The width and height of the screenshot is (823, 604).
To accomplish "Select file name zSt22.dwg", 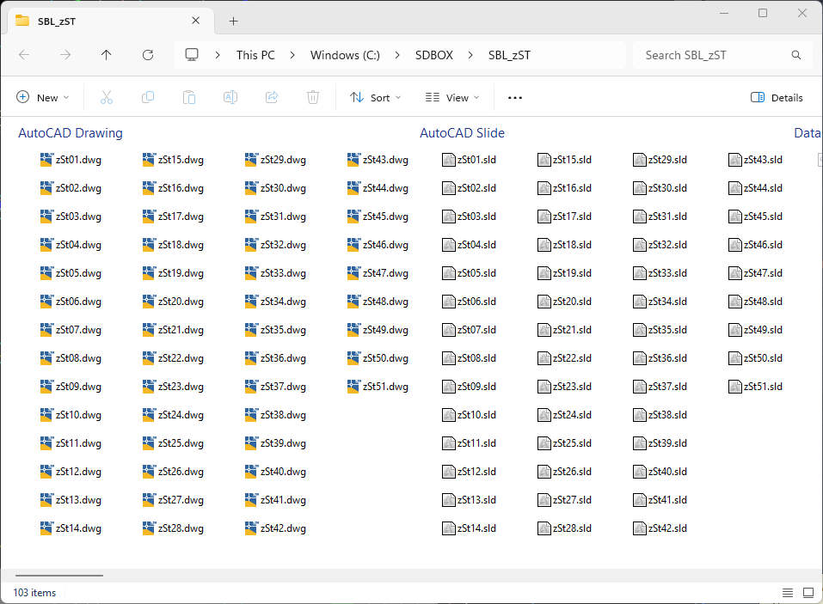I will [181, 358].
